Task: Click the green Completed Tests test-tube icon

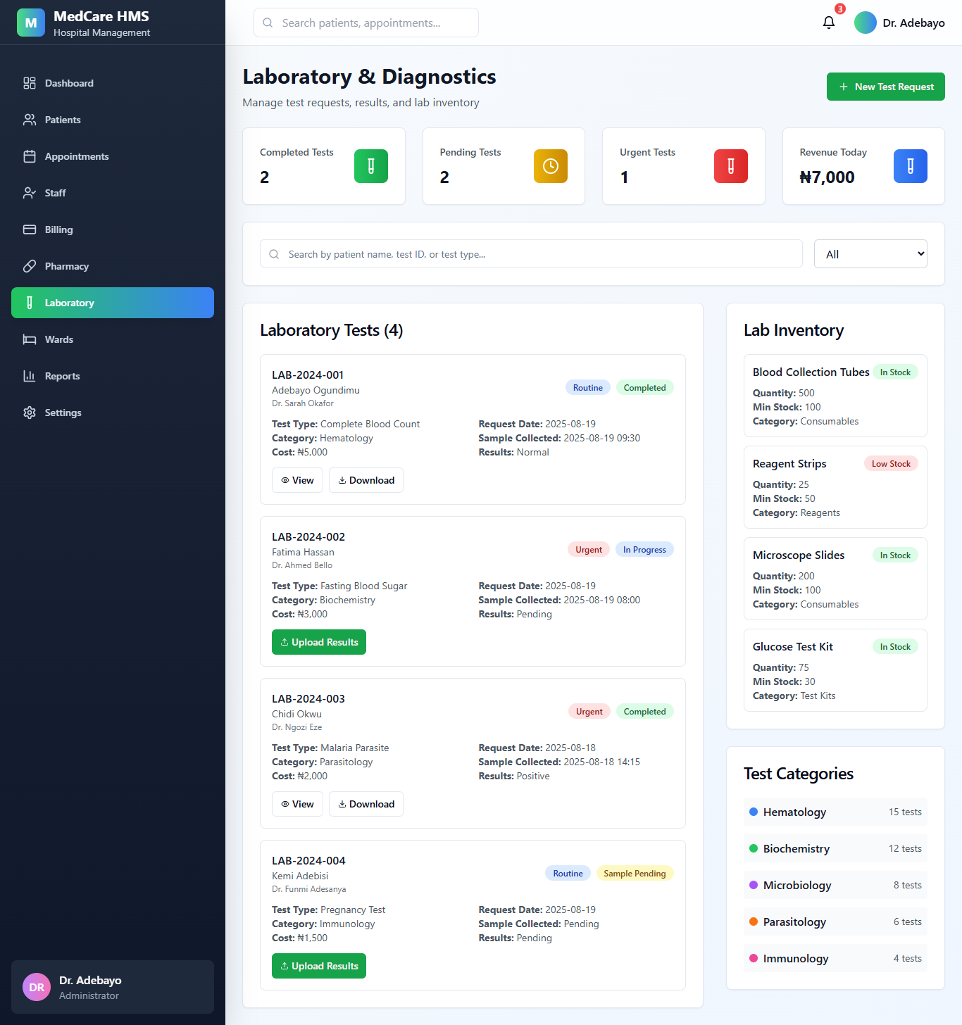Action: [x=370, y=166]
